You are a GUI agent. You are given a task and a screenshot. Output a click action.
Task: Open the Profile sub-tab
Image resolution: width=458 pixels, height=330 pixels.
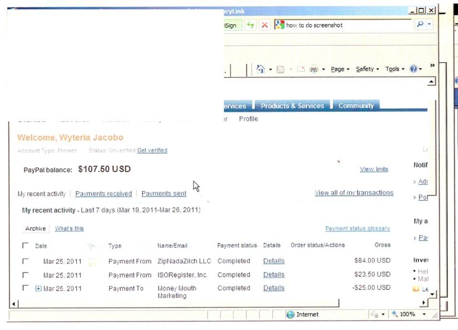pyautogui.click(x=248, y=119)
